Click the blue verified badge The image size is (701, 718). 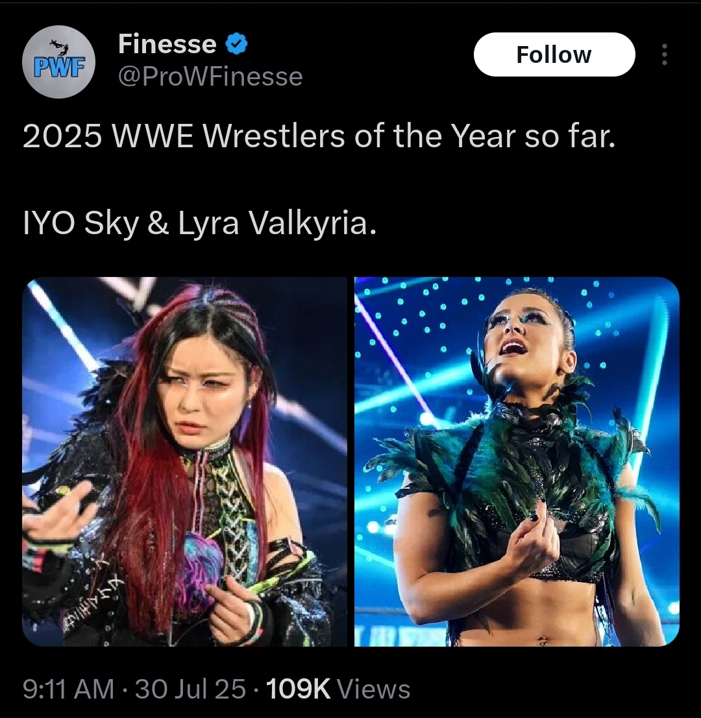[236, 44]
